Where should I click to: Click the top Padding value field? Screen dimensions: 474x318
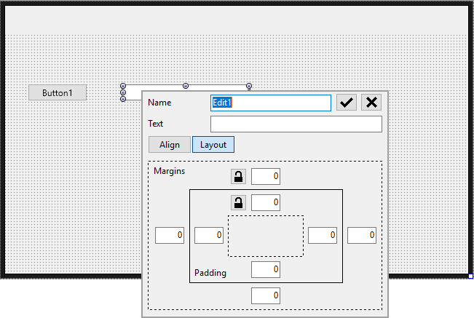(266, 202)
